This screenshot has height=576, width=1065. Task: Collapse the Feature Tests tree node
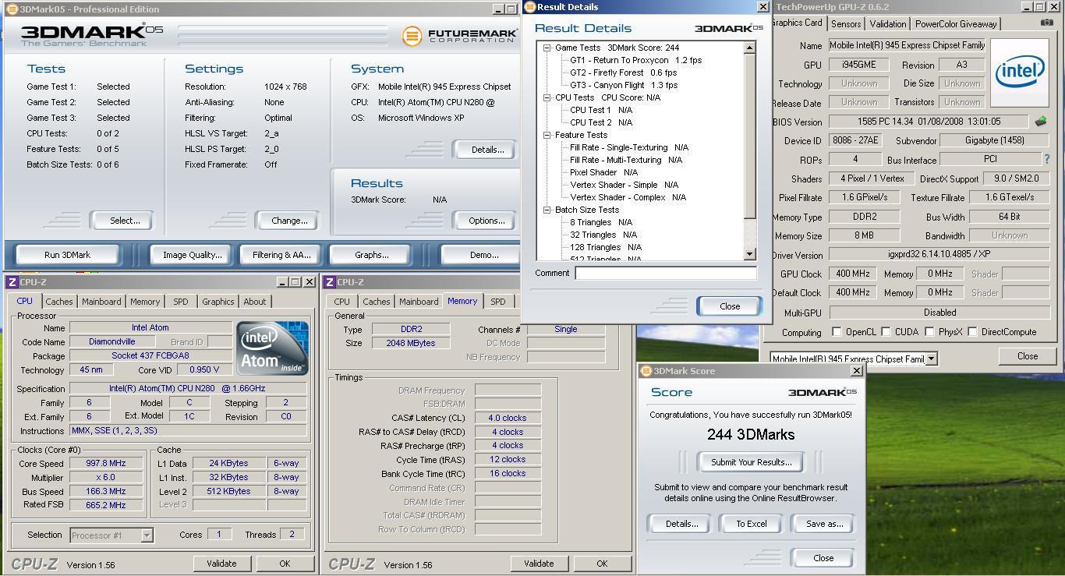pyautogui.click(x=547, y=135)
